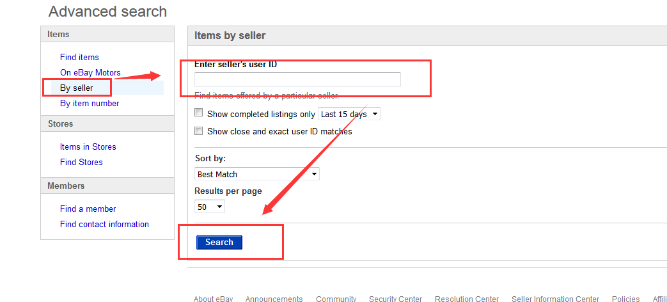Tick Show close and exact user ID matches
667x302 pixels.
coord(199,131)
